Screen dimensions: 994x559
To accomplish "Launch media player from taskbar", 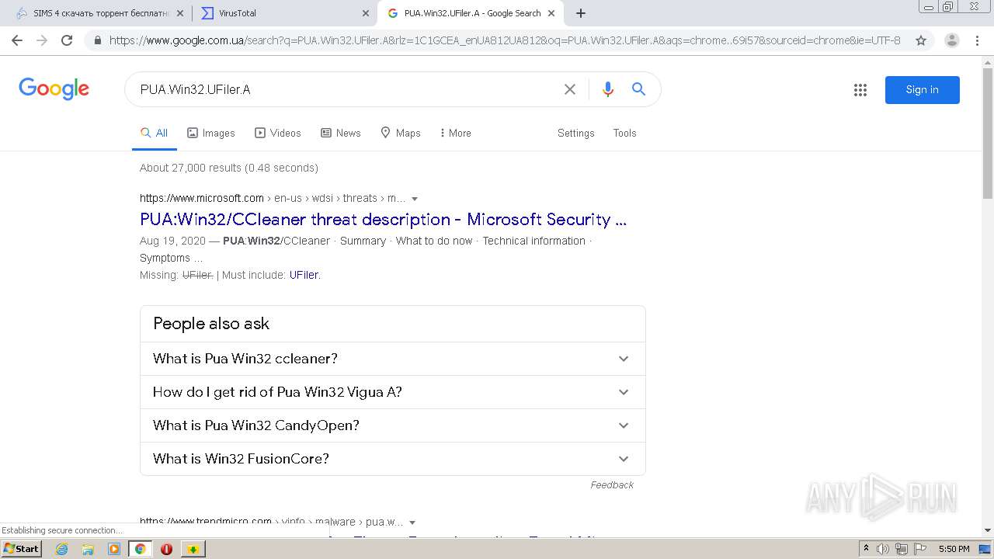I will (114, 549).
